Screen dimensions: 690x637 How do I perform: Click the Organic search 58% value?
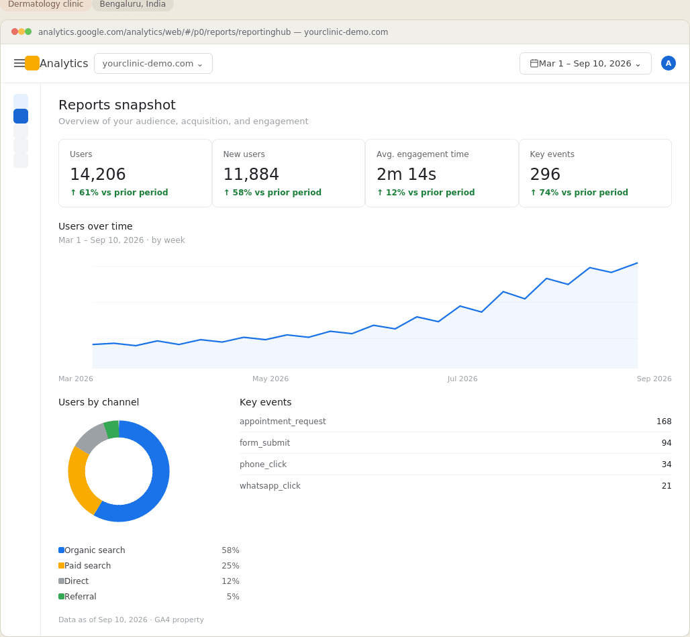pyautogui.click(x=230, y=550)
